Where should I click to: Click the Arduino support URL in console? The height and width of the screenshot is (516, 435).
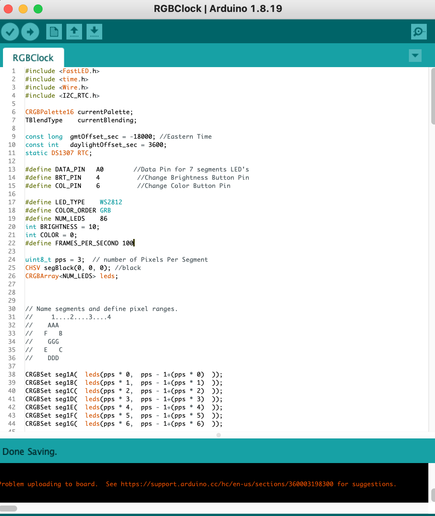227,484
